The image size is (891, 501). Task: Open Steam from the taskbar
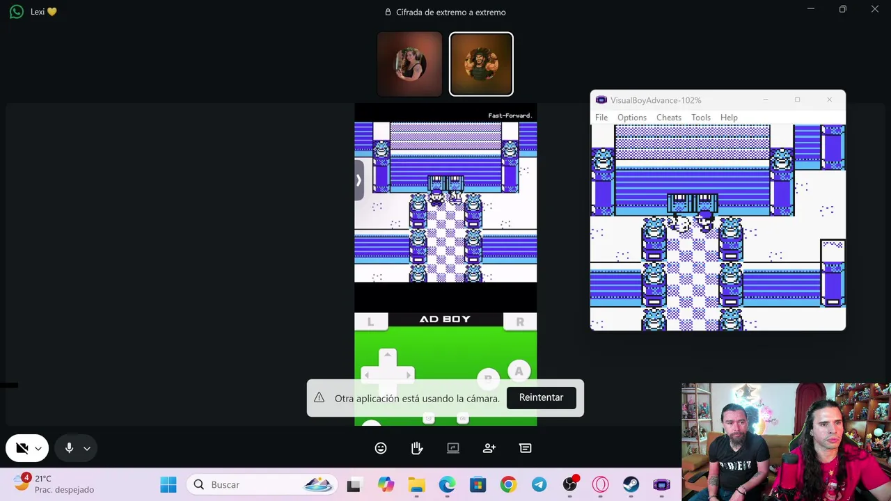pyautogui.click(x=631, y=484)
